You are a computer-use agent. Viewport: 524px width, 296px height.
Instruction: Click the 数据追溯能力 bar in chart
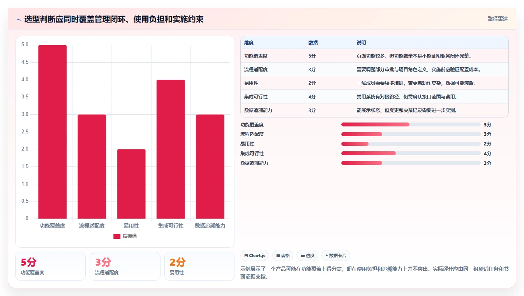point(210,166)
